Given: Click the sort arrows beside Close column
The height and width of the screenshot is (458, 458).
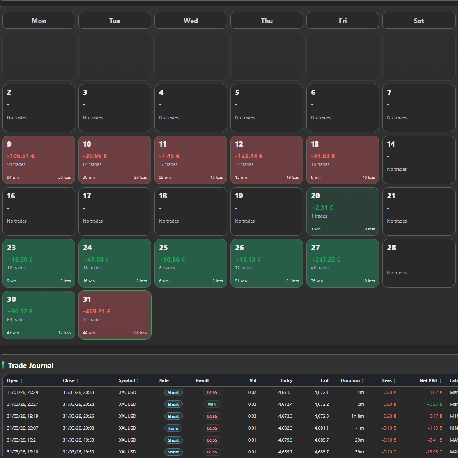Looking at the screenshot, I should [x=77, y=381].
